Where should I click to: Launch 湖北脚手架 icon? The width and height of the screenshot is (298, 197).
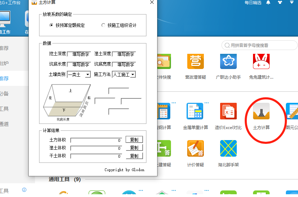click(228, 148)
